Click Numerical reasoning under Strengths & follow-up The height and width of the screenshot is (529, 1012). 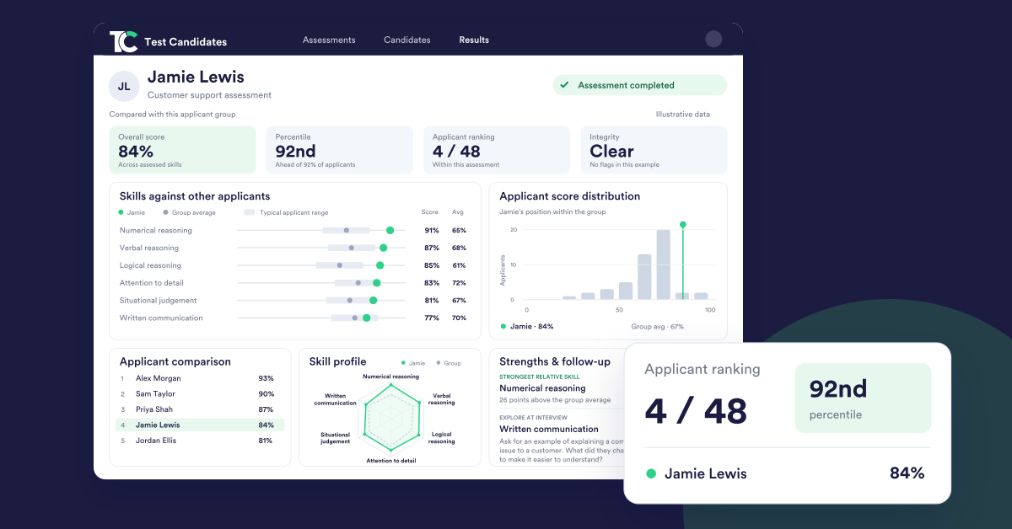click(542, 388)
